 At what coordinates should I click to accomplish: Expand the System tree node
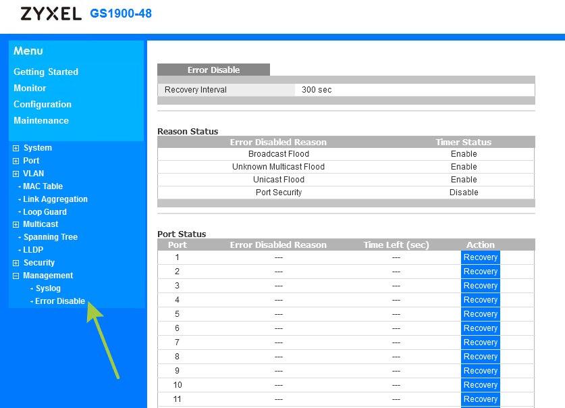point(16,148)
